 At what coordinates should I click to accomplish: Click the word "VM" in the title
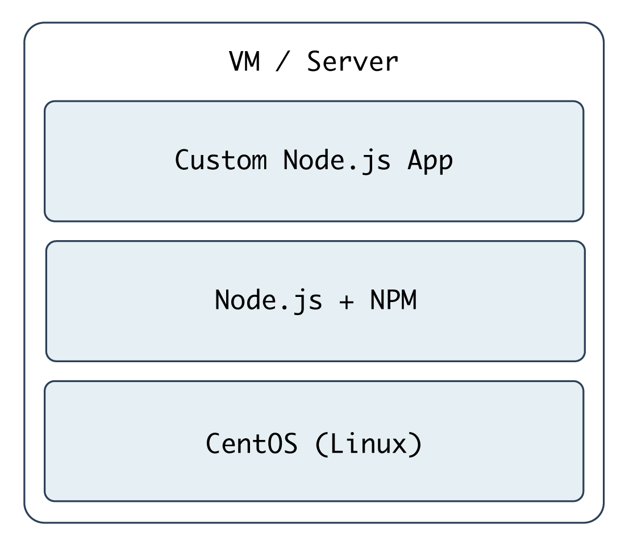point(244,61)
